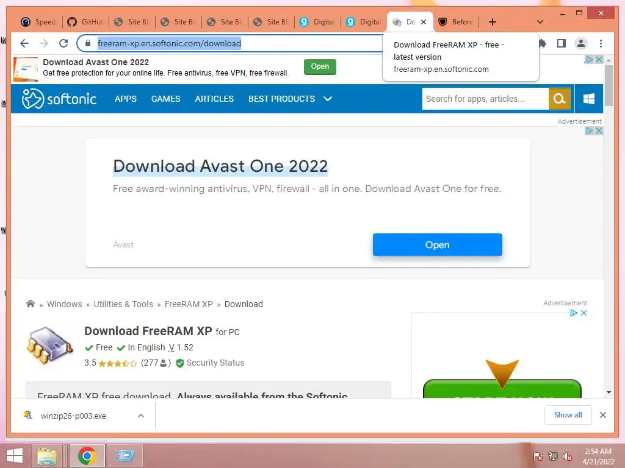Open the third taskbar application
Viewport: 625px width, 468px height.
tap(125, 456)
